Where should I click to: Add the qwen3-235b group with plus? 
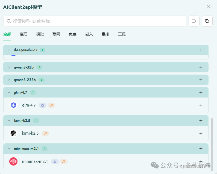click(x=201, y=80)
